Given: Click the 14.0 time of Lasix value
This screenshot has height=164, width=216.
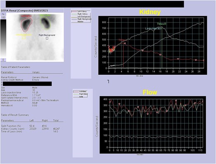Looking at the screenshot, I should [55, 132].
